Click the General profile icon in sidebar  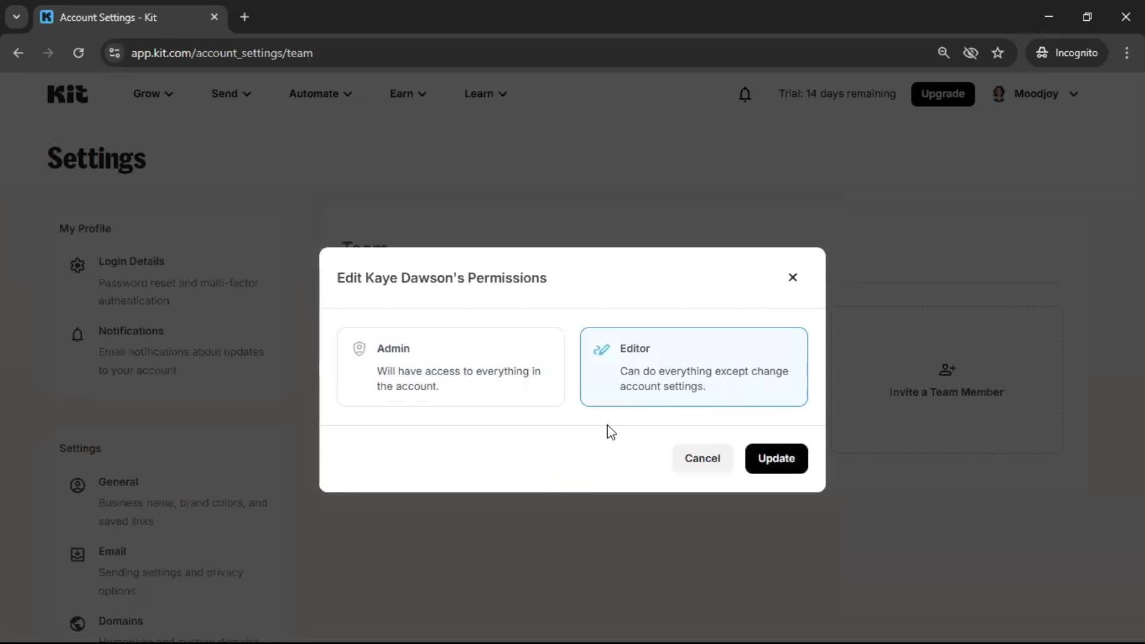(x=77, y=485)
